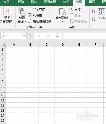Click the 获取外部数据 icon
The width and height of the screenshot is (106, 124).
coord(7,11)
